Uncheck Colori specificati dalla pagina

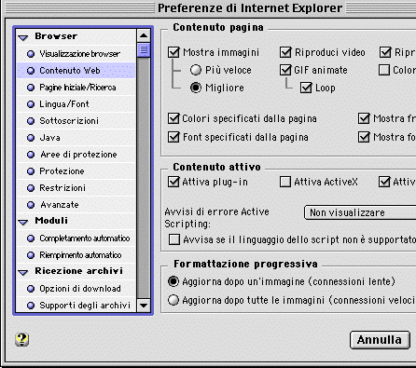(173, 118)
